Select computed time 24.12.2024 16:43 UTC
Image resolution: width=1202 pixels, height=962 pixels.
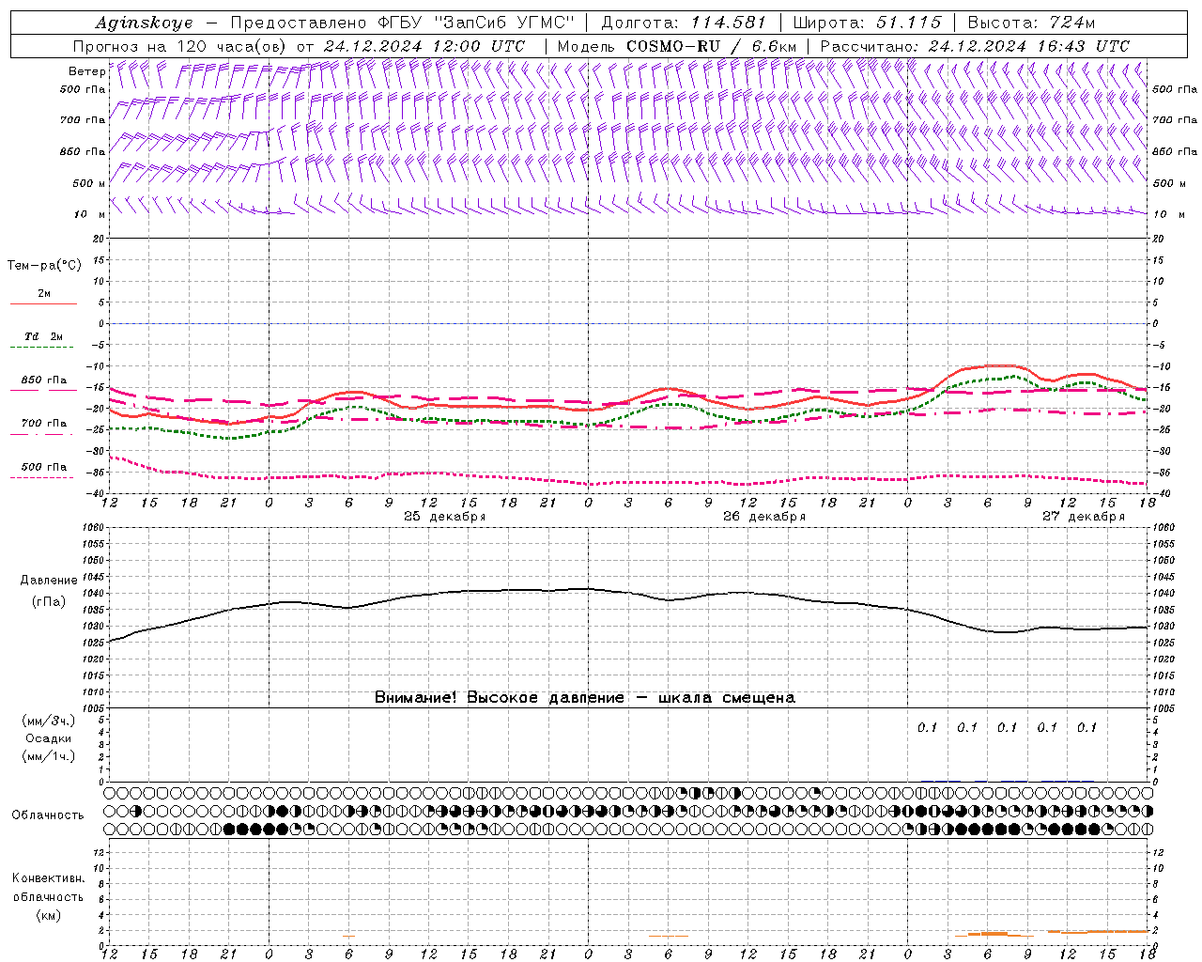tap(1029, 46)
